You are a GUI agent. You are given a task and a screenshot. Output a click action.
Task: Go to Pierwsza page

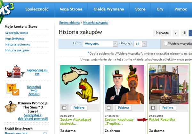162,33
